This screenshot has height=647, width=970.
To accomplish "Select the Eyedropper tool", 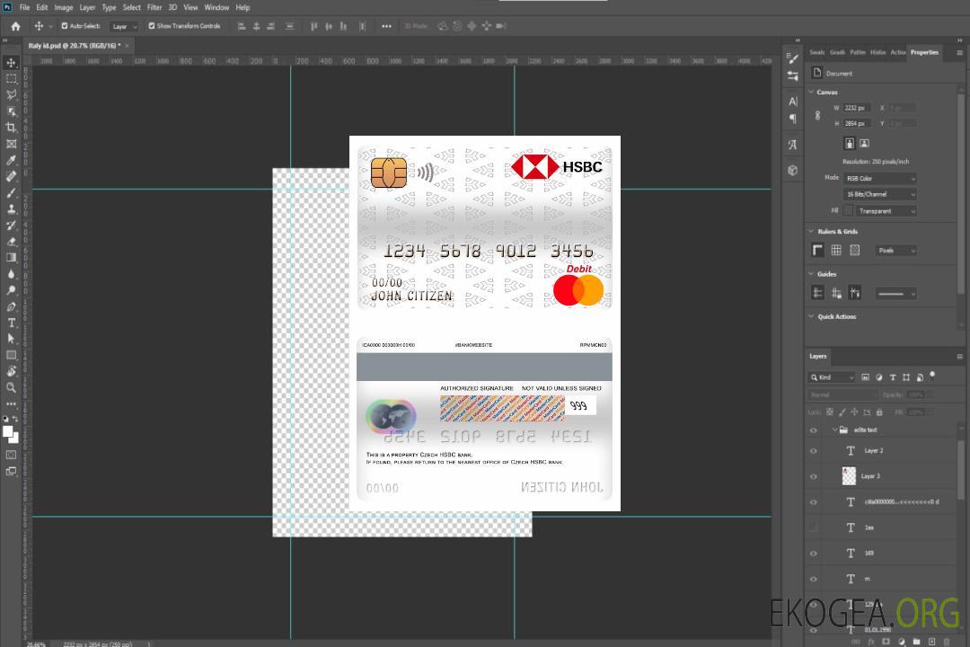I will coord(12,160).
